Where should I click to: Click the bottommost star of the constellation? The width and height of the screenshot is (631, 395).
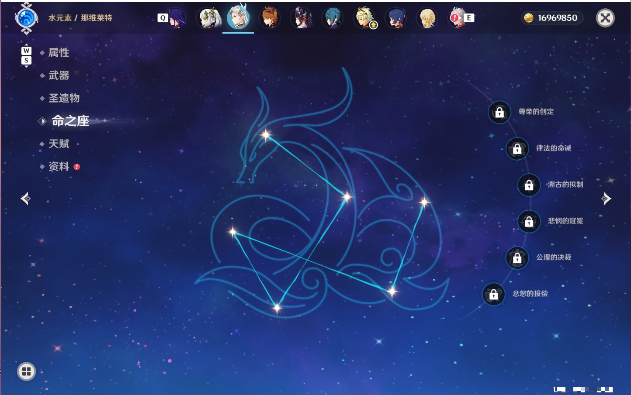point(277,308)
